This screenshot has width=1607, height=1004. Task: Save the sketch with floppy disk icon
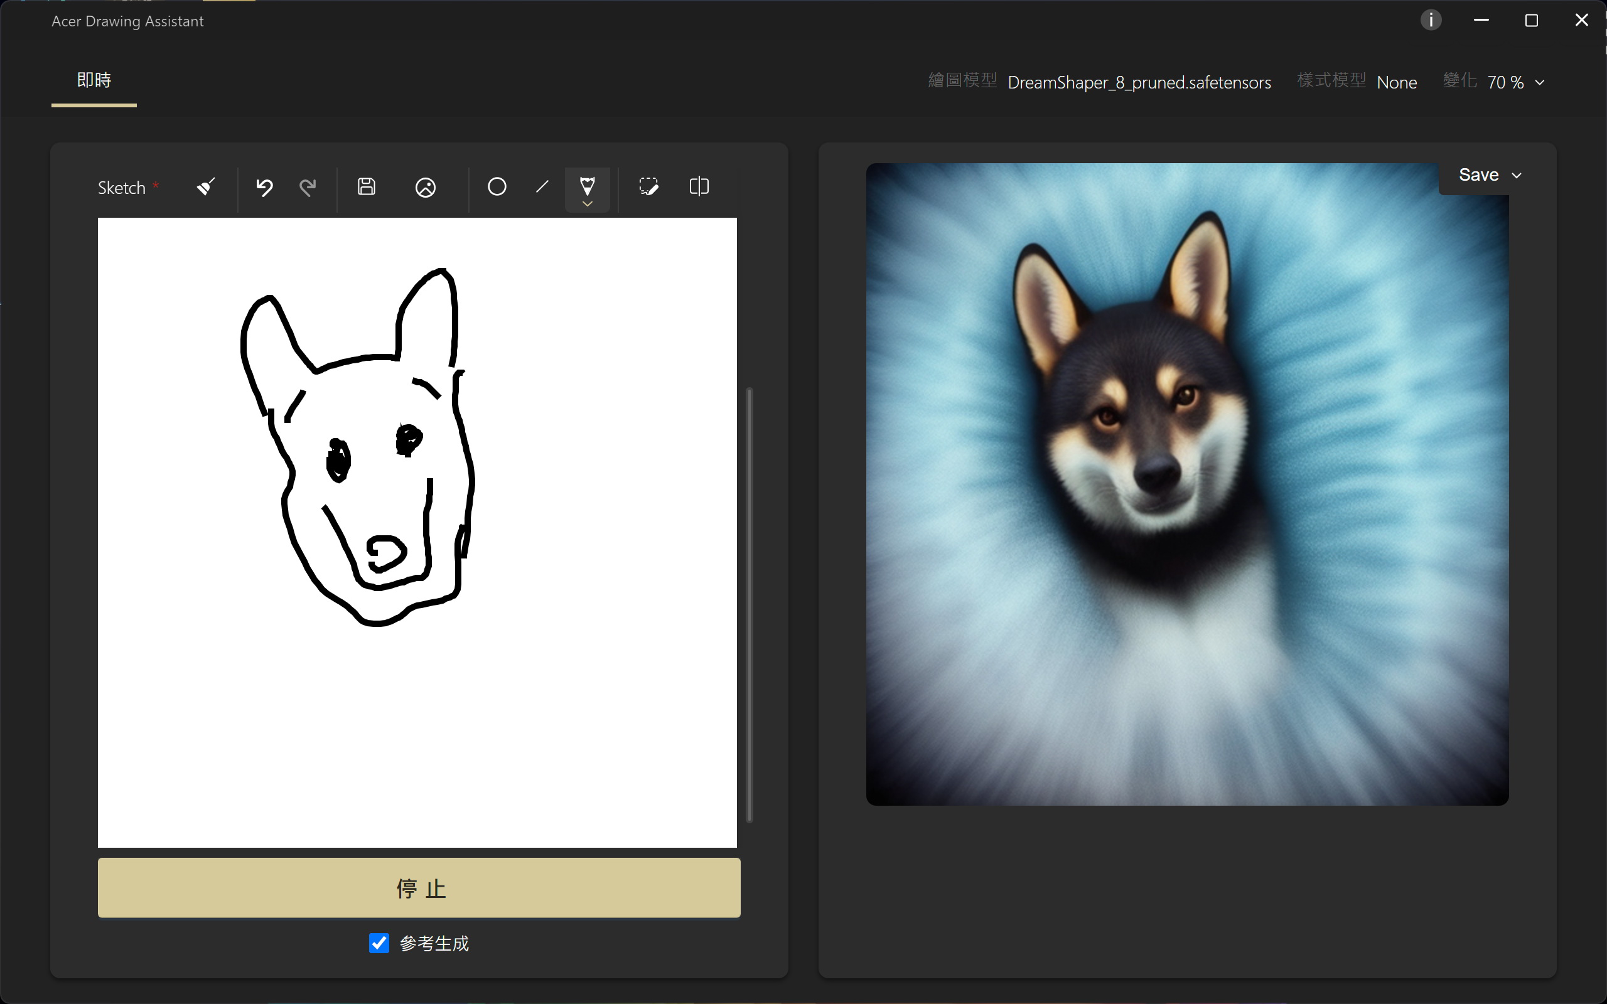point(367,187)
